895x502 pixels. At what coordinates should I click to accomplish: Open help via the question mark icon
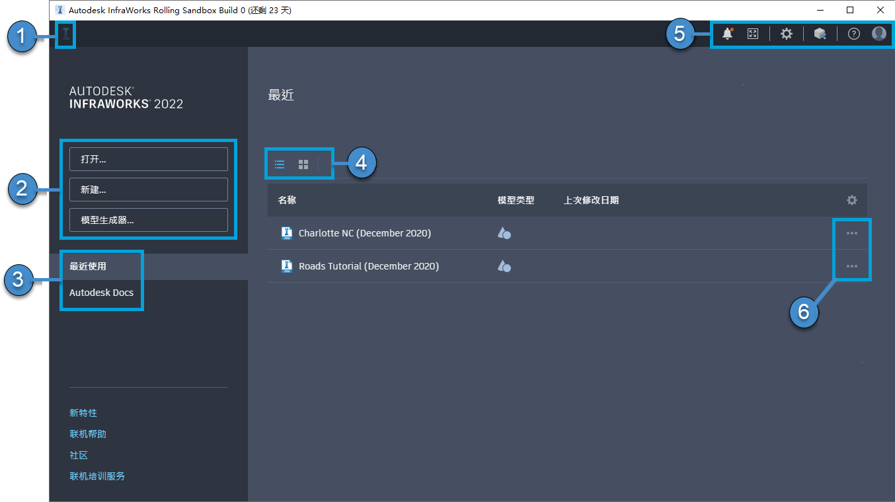pos(853,33)
